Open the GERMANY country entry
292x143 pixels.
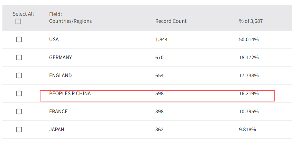[61, 57]
